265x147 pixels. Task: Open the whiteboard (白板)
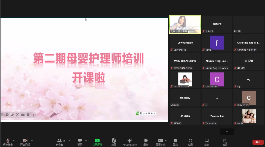[207, 141]
